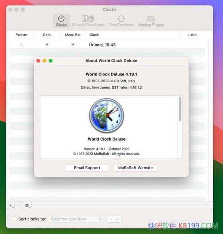223x234 pixels.
Task: Click the remove clock minus button
Action: tap(19, 205)
